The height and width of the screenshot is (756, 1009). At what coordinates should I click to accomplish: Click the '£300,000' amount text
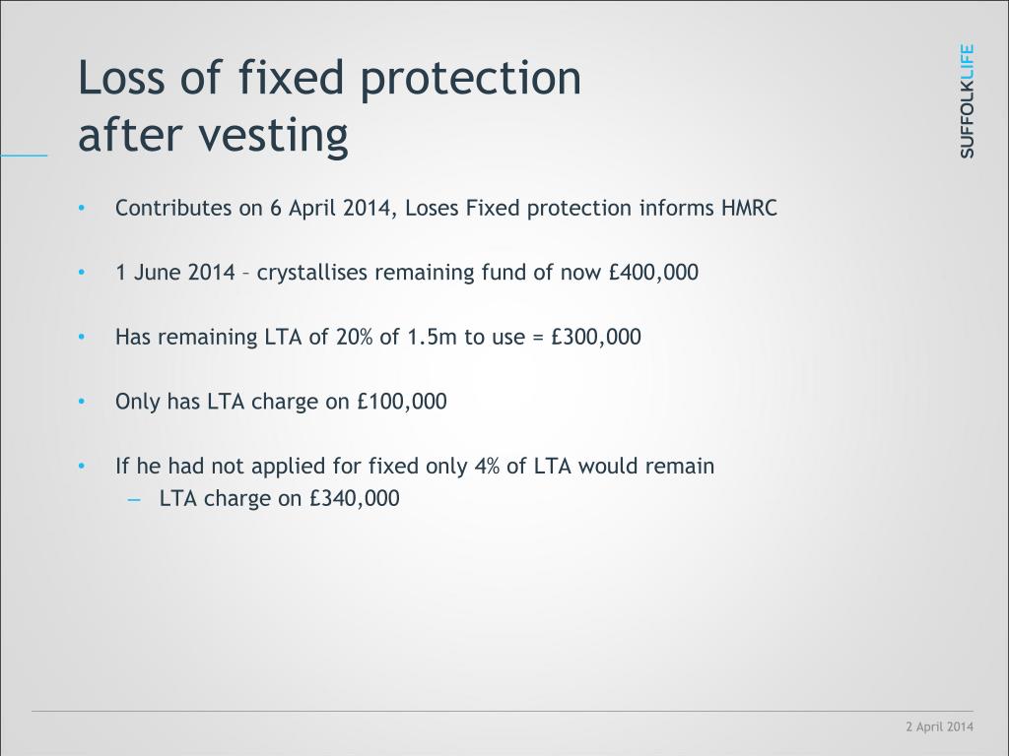[x=596, y=337]
